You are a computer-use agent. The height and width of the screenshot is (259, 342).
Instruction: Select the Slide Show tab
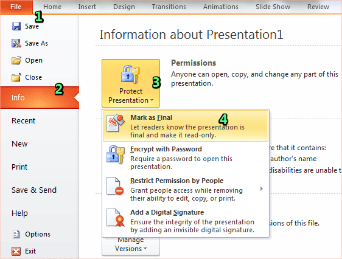tap(273, 7)
